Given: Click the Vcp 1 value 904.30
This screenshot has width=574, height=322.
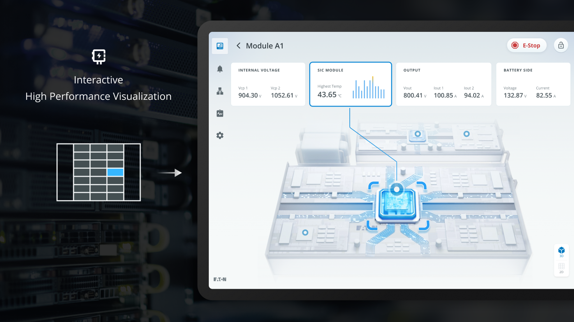Looking at the screenshot, I should (248, 95).
